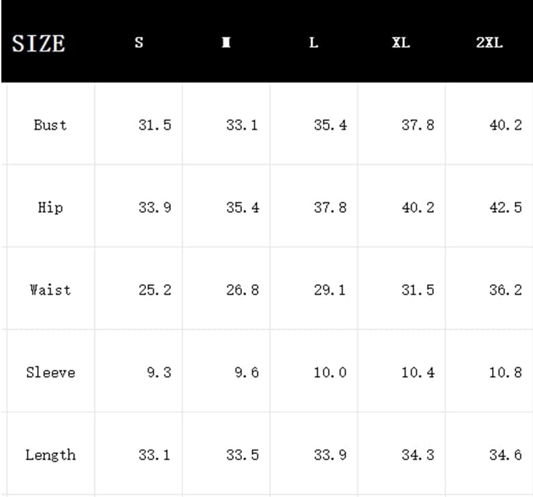Click Bust value for size S
Viewport: 533px width, 497px height.
coord(155,125)
